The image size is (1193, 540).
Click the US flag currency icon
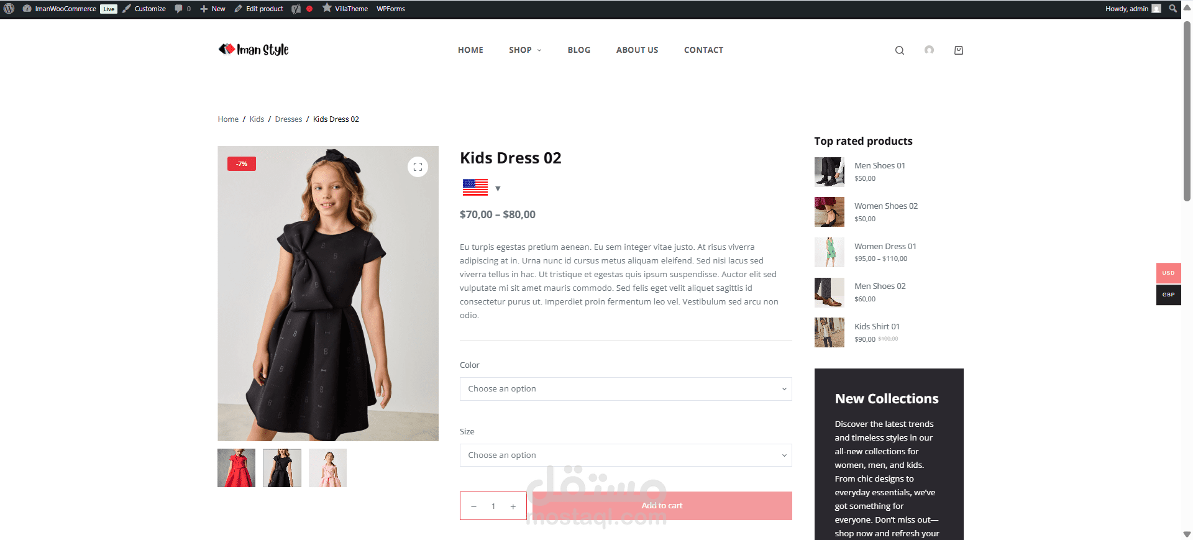tap(475, 187)
